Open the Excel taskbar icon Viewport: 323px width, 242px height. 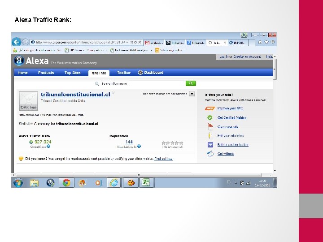[x=146, y=183]
